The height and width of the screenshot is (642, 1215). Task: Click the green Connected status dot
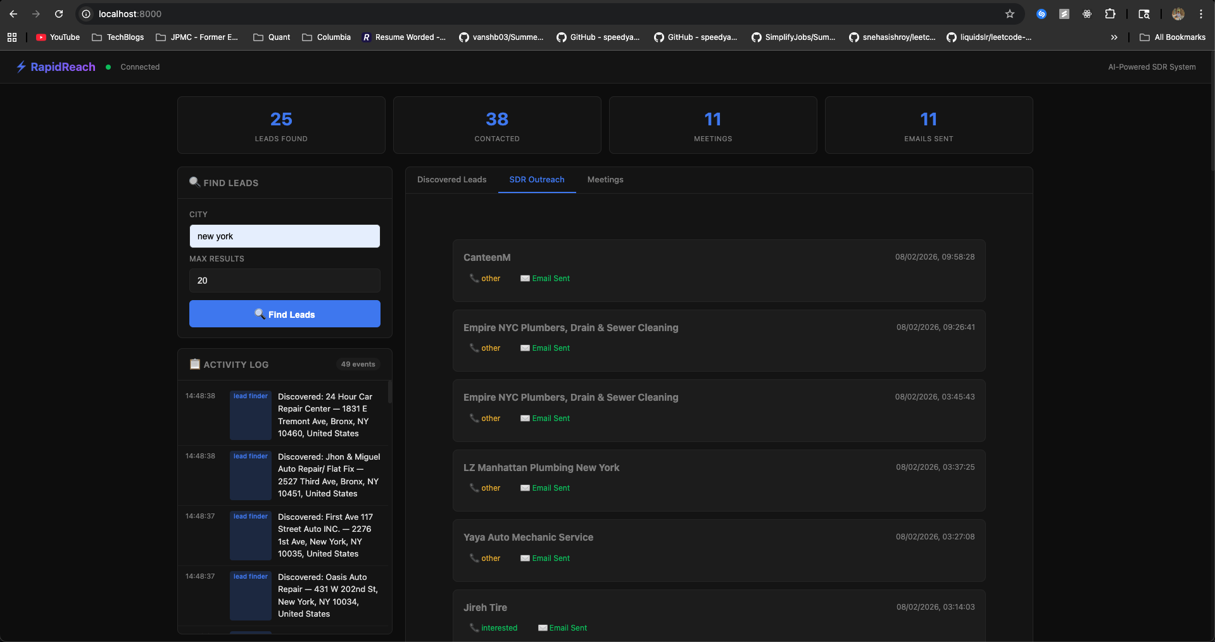(108, 67)
